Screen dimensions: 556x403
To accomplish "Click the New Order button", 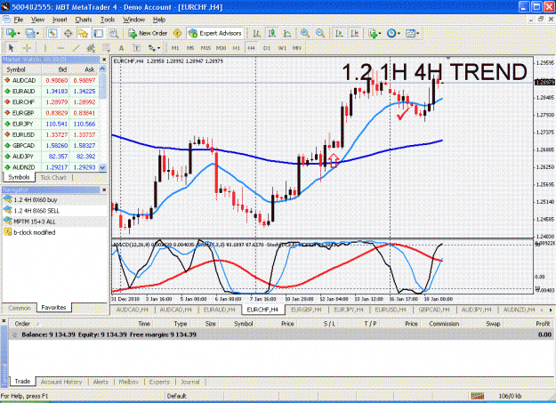I will (148, 33).
